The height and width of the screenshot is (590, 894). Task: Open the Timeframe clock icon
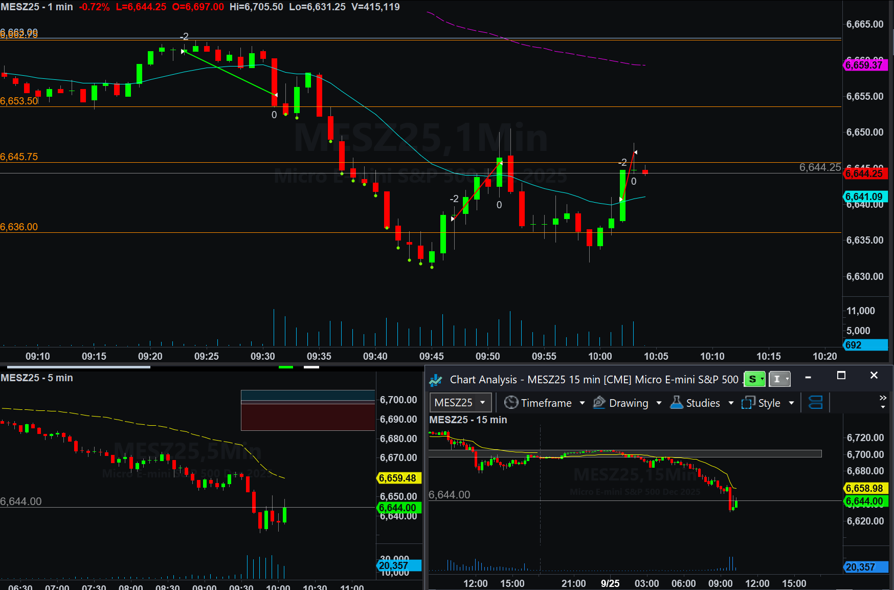511,403
